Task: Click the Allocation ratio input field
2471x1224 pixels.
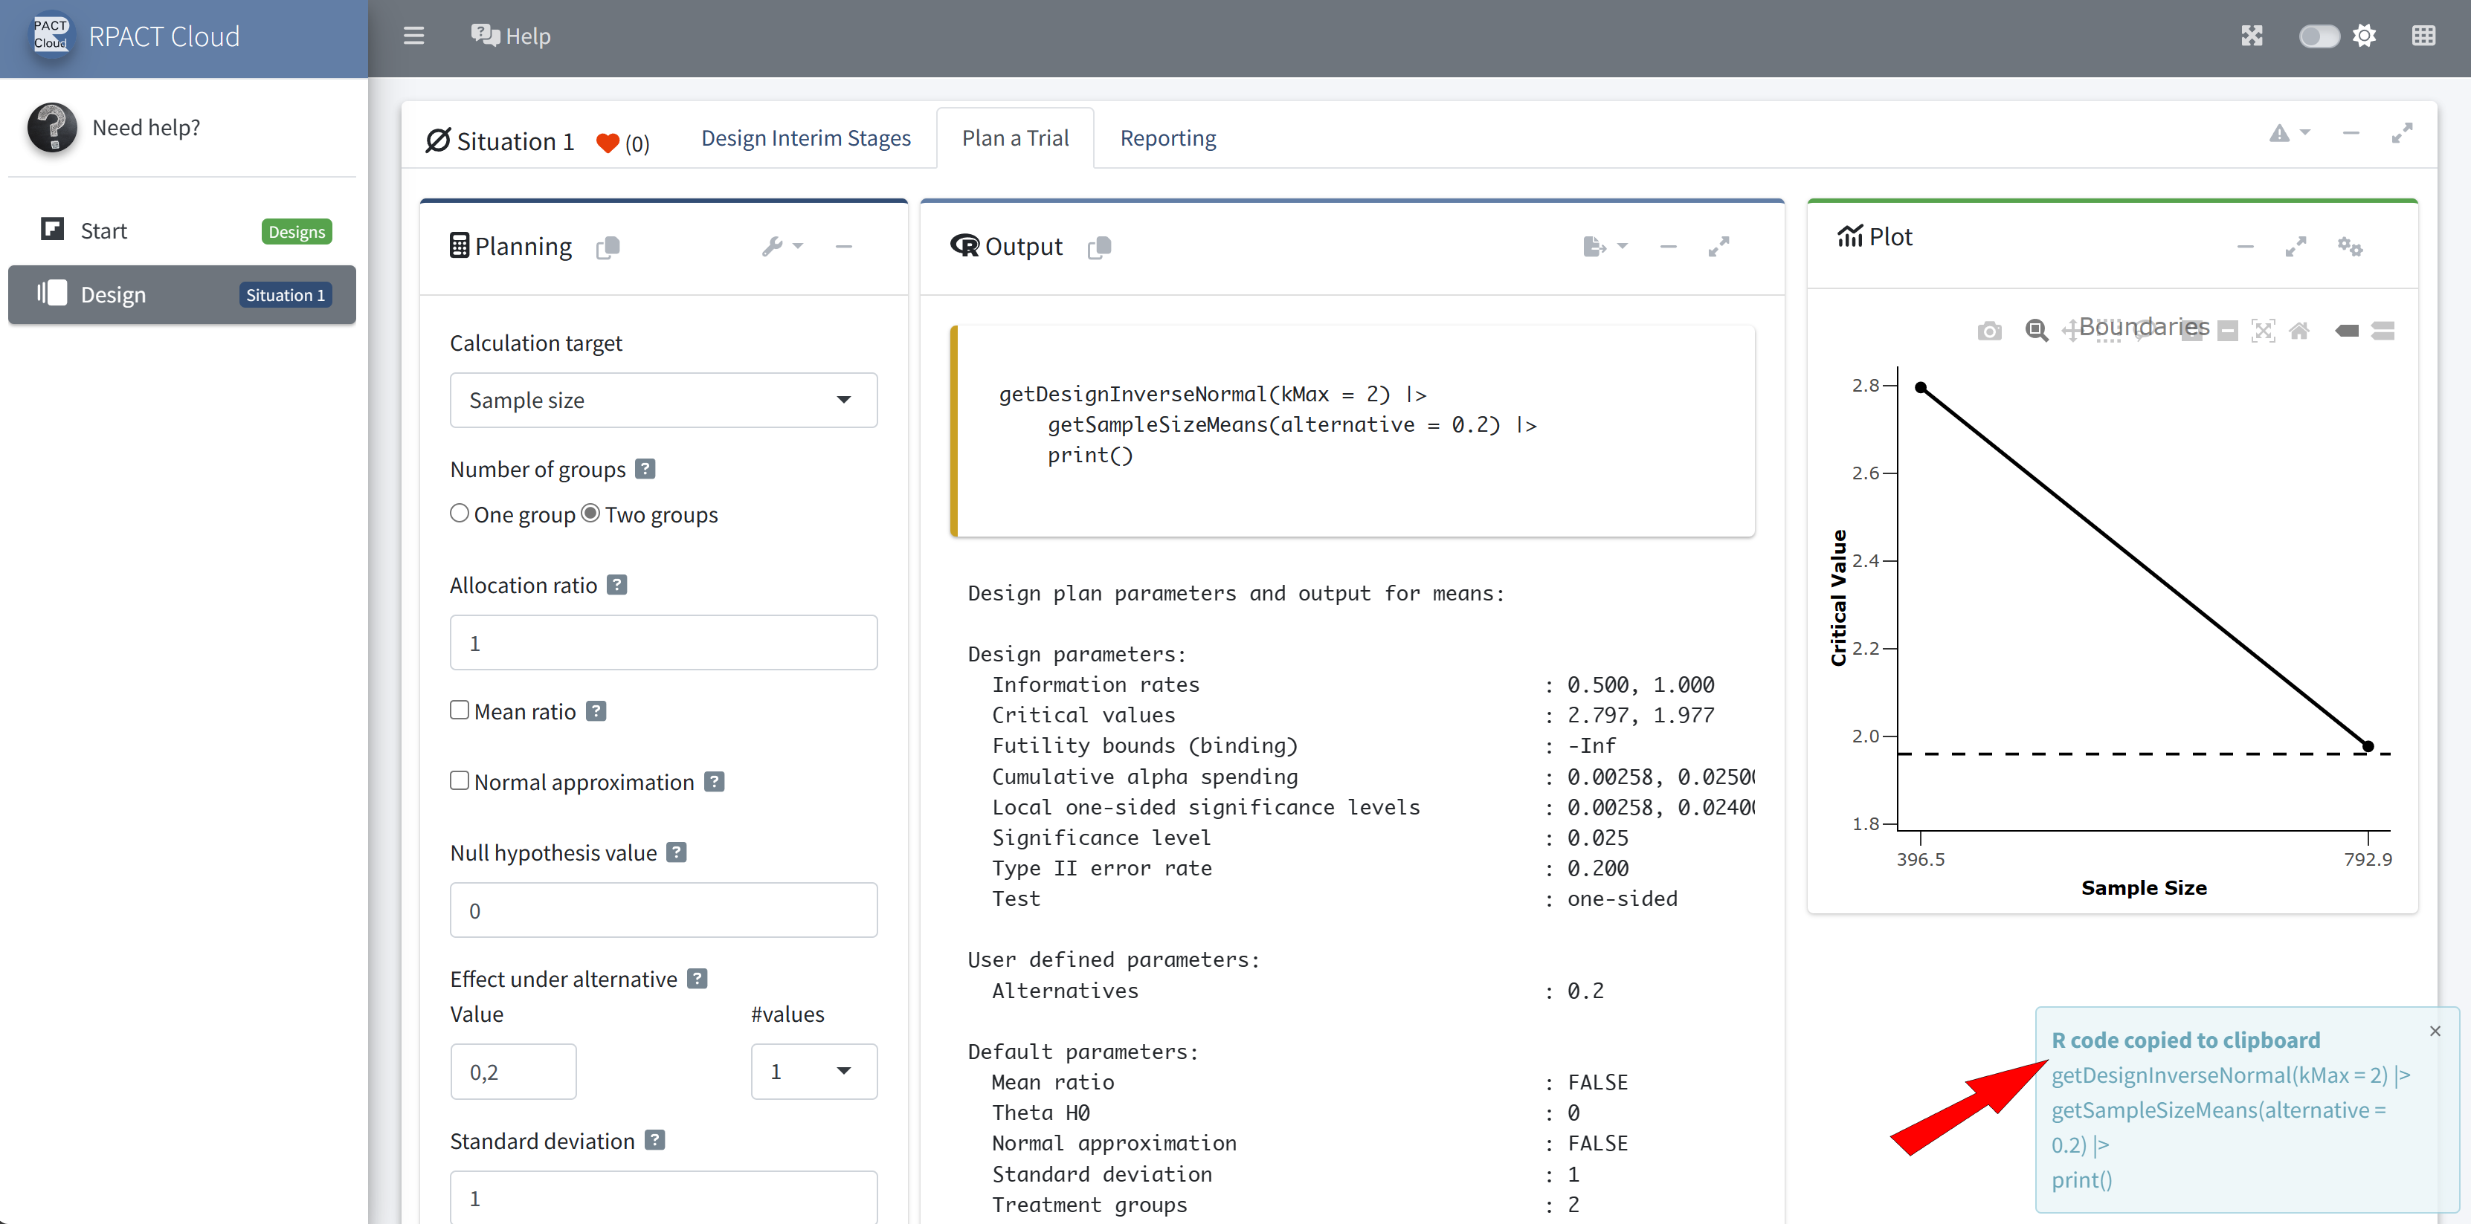Action: pos(663,642)
